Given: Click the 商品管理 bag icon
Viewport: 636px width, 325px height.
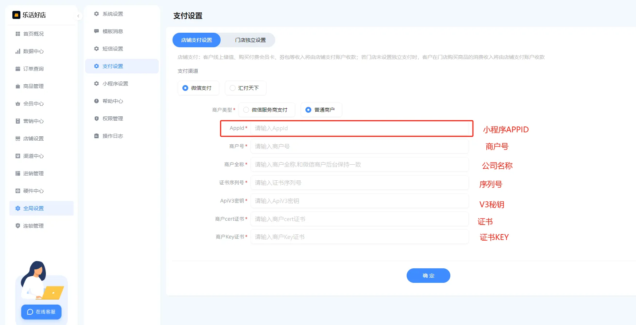Looking at the screenshot, I should click(x=18, y=86).
